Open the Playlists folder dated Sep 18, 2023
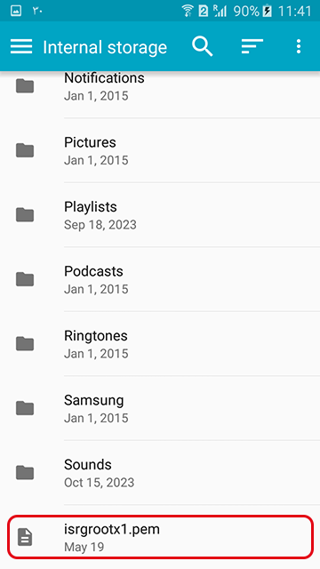The image size is (320, 569). 160,215
